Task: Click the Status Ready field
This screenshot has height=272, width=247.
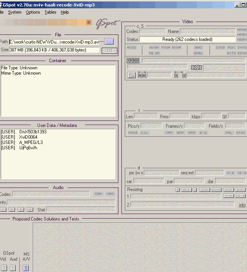Action: click(x=187, y=39)
